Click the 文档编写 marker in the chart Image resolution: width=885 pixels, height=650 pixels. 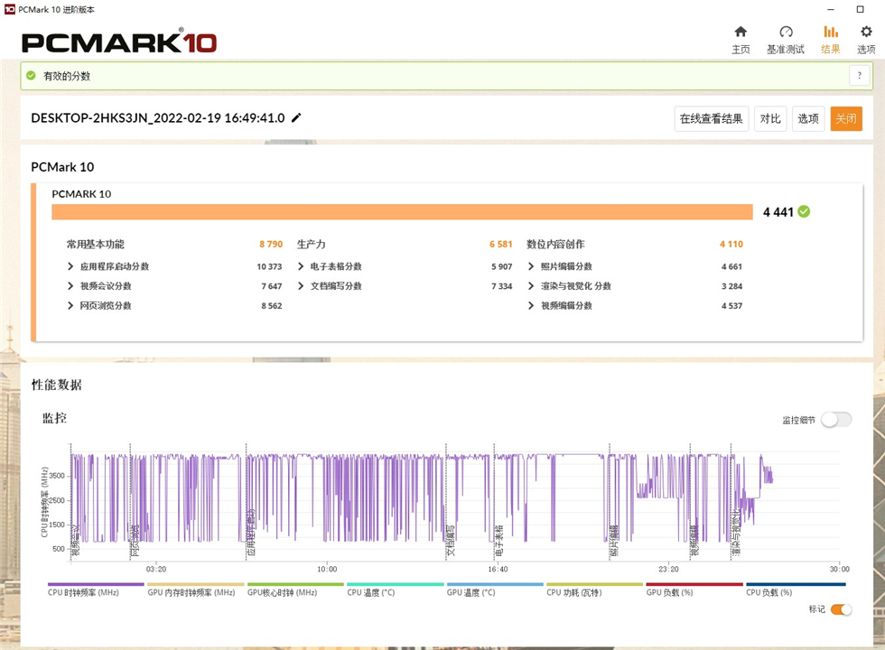click(449, 537)
